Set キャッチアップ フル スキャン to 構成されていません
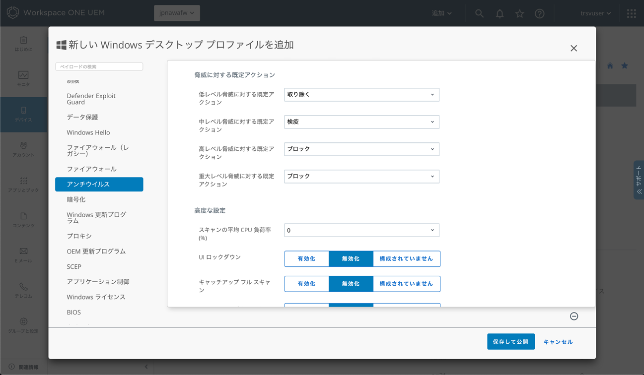 pos(406,284)
